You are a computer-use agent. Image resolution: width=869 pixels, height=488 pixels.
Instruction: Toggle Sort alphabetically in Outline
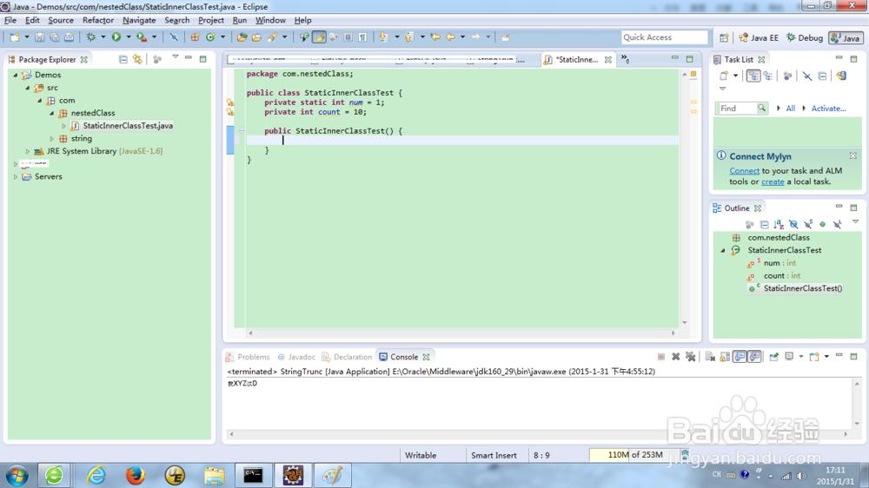(779, 224)
